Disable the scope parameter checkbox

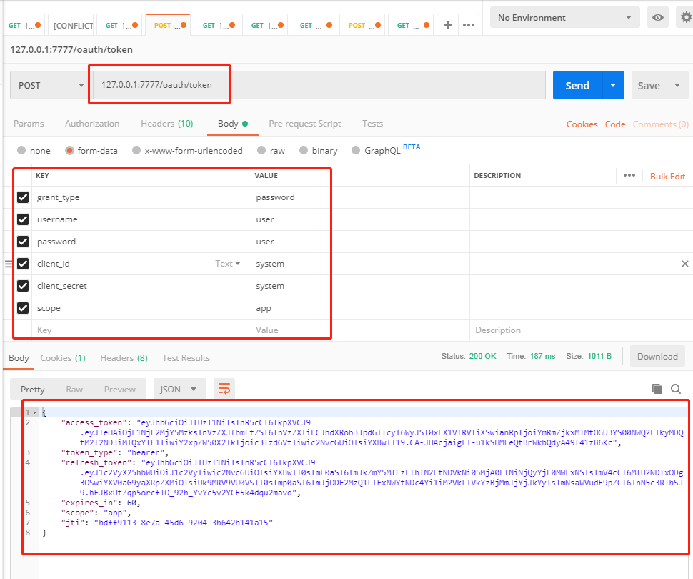tap(23, 308)
